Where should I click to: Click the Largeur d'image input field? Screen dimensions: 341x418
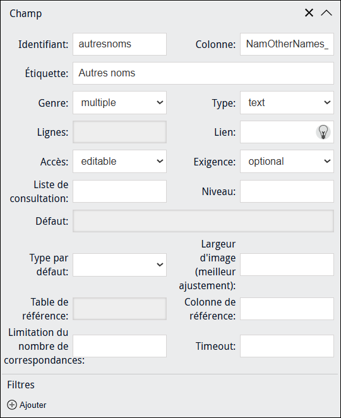(287, 265)
